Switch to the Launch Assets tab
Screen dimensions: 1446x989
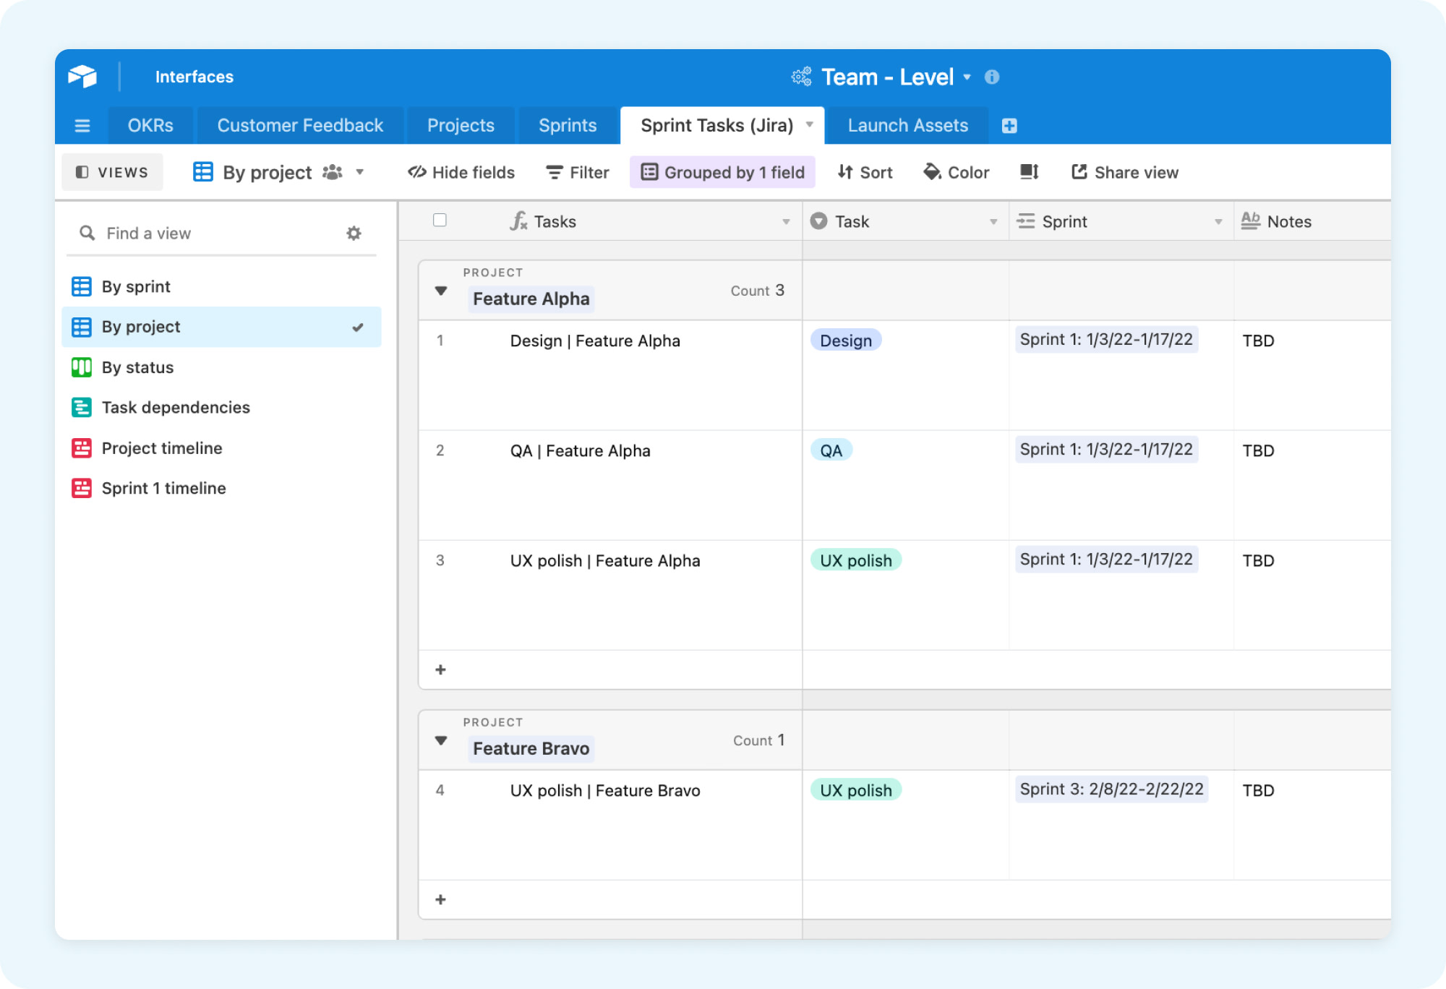point(907,126)
